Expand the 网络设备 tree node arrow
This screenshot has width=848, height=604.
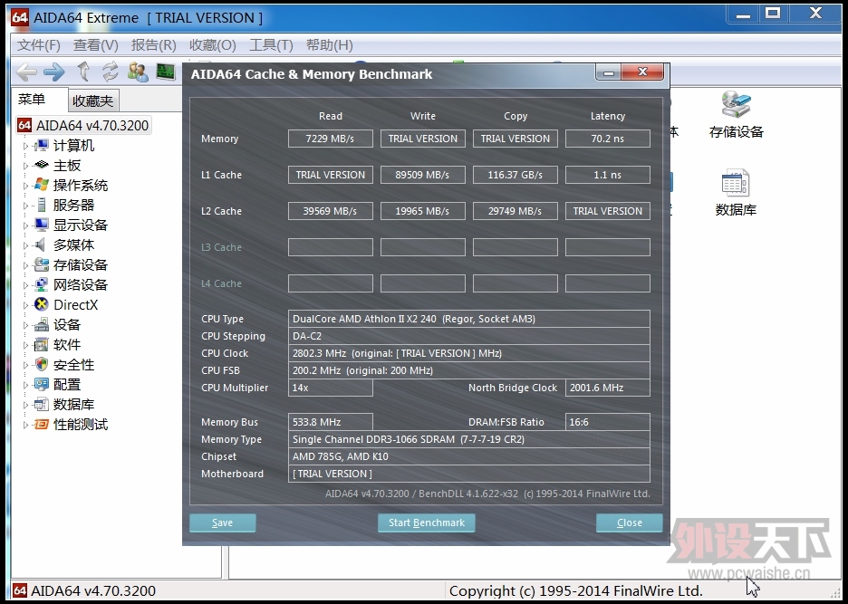coord(25,285)
